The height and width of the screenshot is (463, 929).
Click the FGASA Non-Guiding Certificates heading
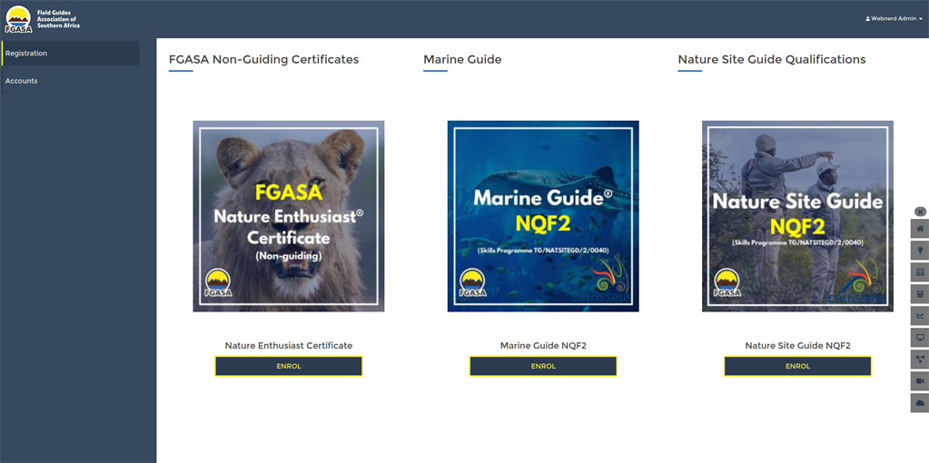[263, 59]
